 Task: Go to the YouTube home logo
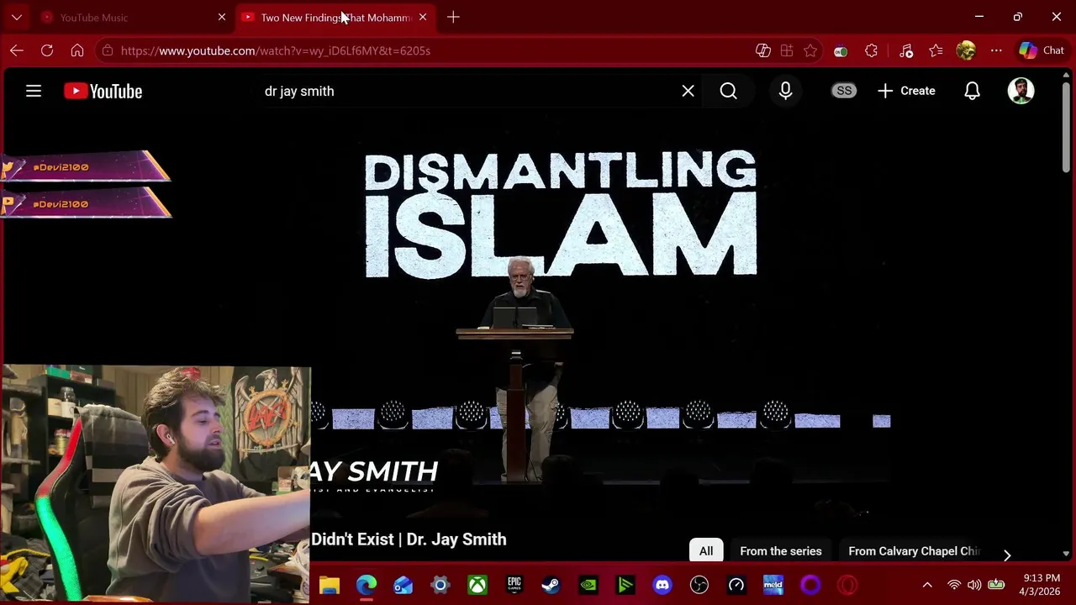pos(103,91)
